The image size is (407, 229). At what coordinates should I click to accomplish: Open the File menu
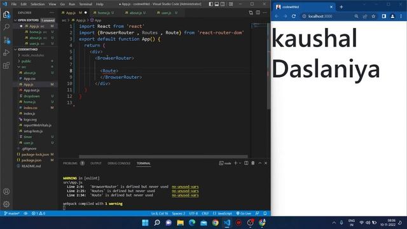click(14, 4)
